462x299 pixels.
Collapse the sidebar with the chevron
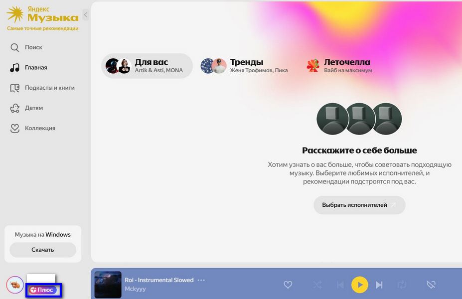pyautogui.click(x=85, y=15)
